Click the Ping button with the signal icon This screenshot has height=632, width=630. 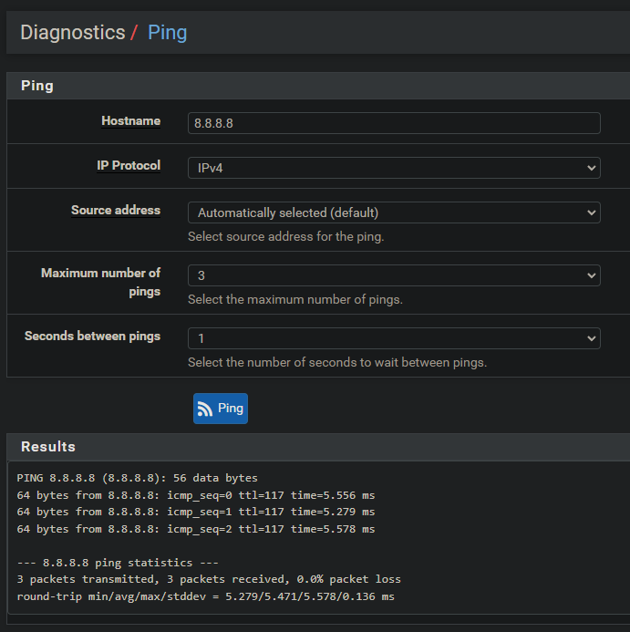tap(220, 409)
